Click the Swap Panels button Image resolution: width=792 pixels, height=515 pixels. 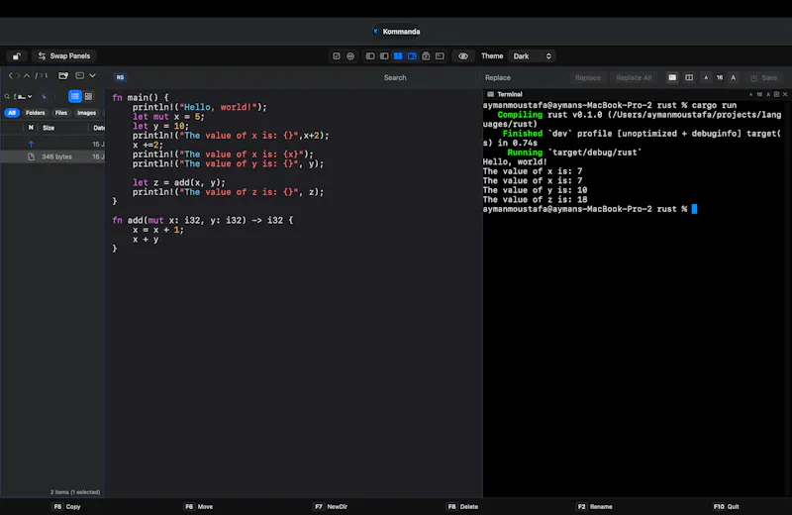pos(64,56)
